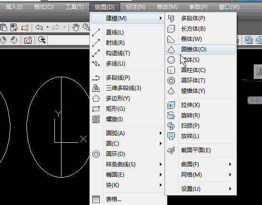Click the 表格... table entry
262x205 pixels.
128,199
